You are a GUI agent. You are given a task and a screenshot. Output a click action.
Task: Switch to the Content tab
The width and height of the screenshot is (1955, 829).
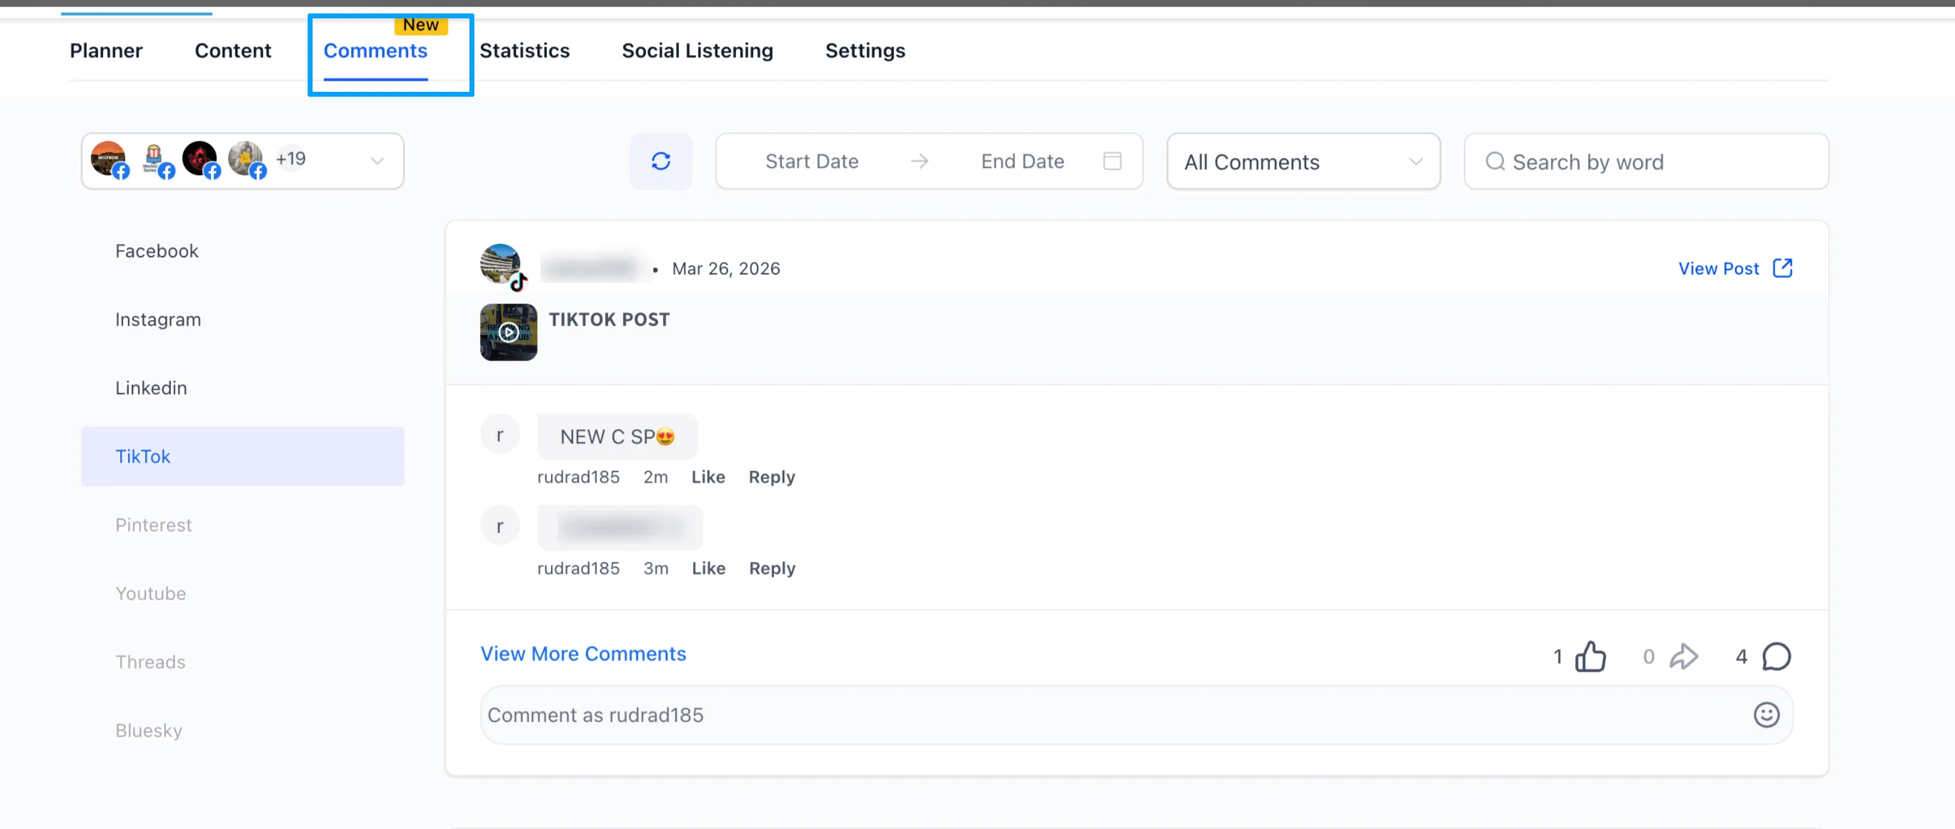point(233,50)
